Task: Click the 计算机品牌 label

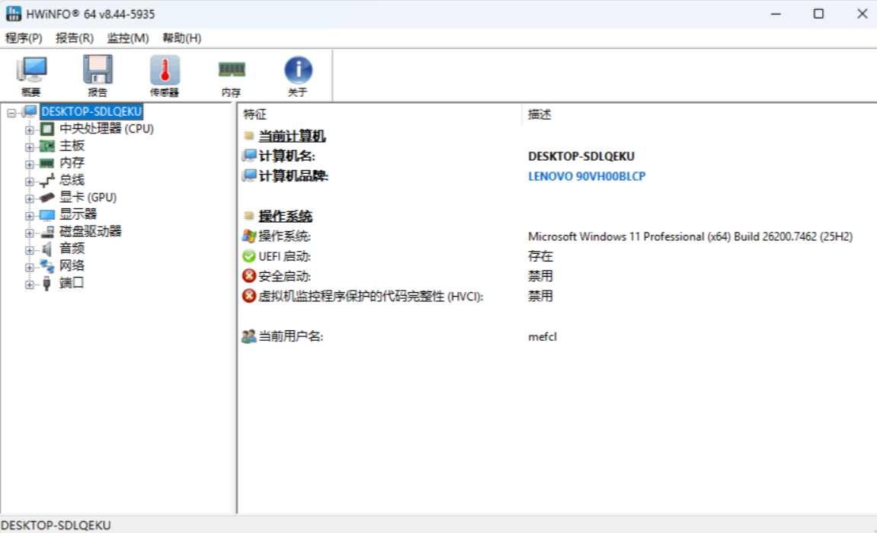Action: (293, 176)
